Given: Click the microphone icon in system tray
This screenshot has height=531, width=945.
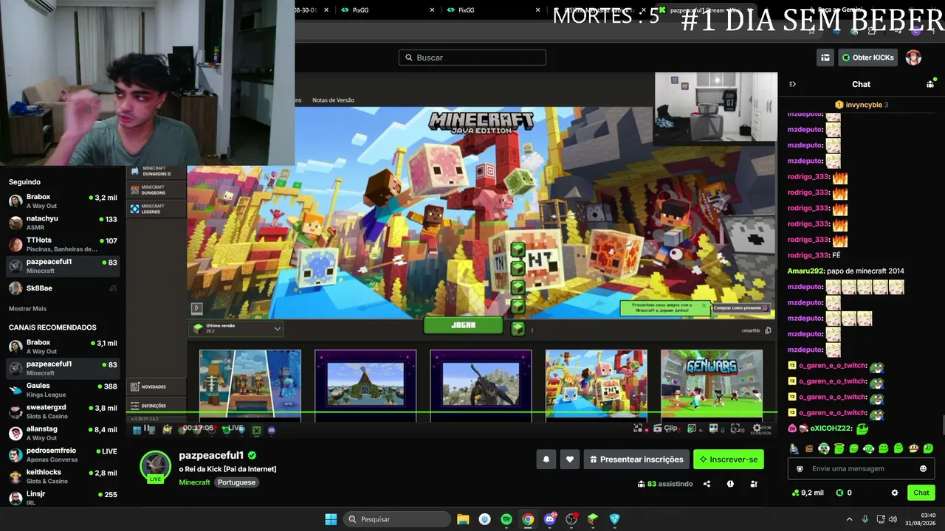Looking at the screenshot, I should click(x=865, y=519).
